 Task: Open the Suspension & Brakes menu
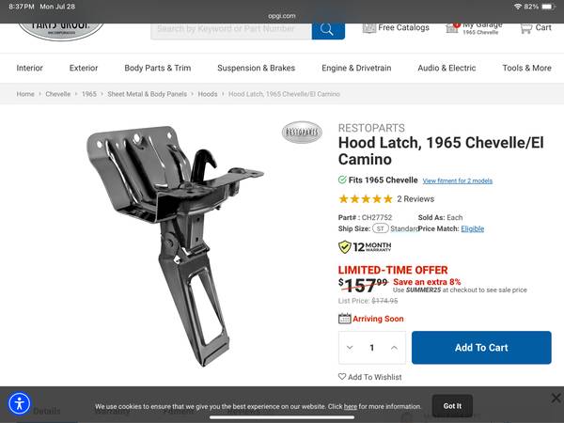(256, 68)
